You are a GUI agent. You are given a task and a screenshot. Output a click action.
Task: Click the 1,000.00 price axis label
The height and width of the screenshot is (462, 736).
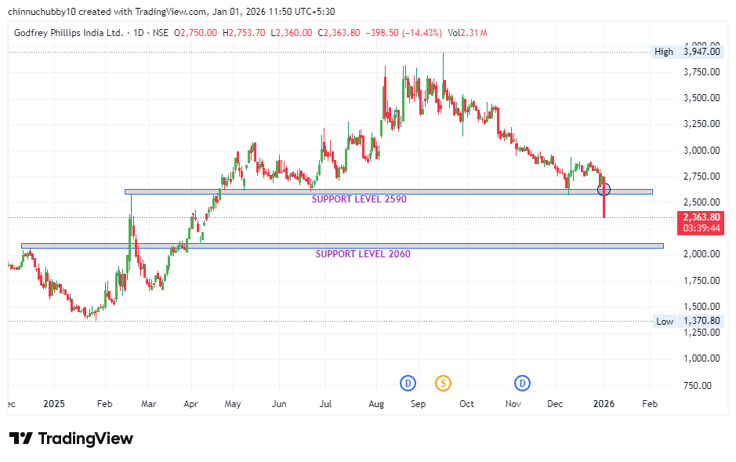(x=702, y=358)
